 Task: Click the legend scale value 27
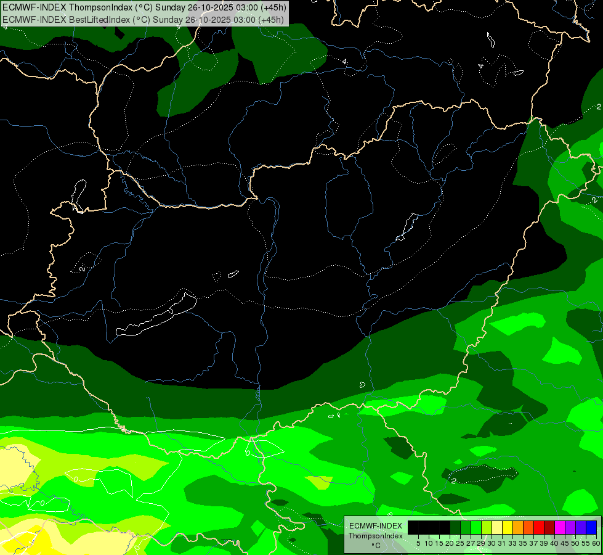click(471, 543)
